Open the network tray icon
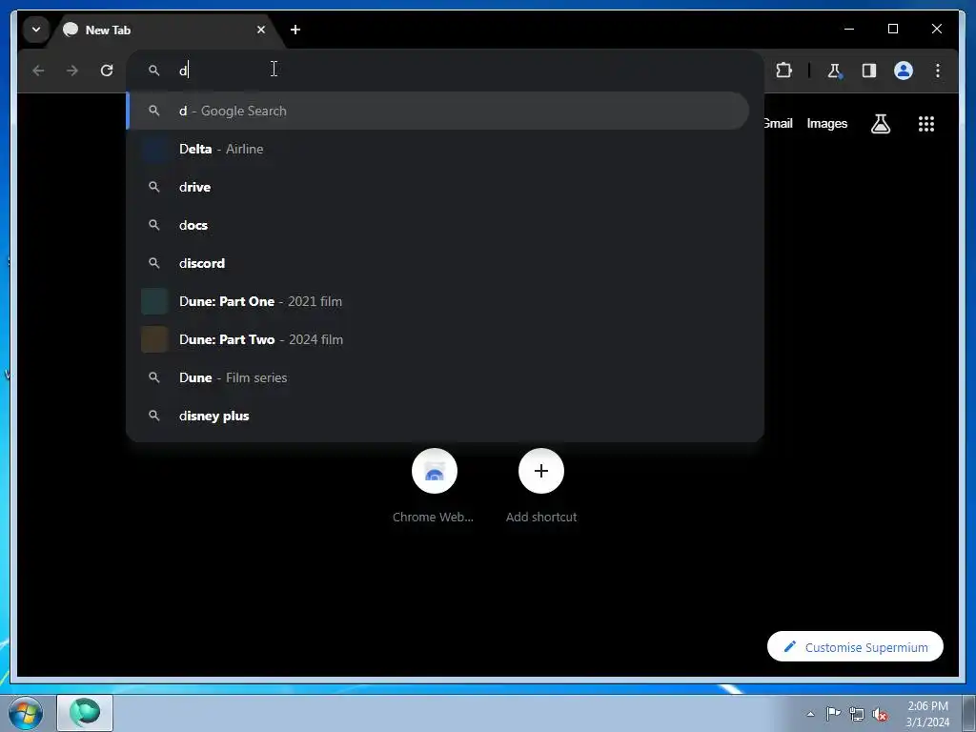The width and height of the screenshot is (976, 732). [857, 714]
